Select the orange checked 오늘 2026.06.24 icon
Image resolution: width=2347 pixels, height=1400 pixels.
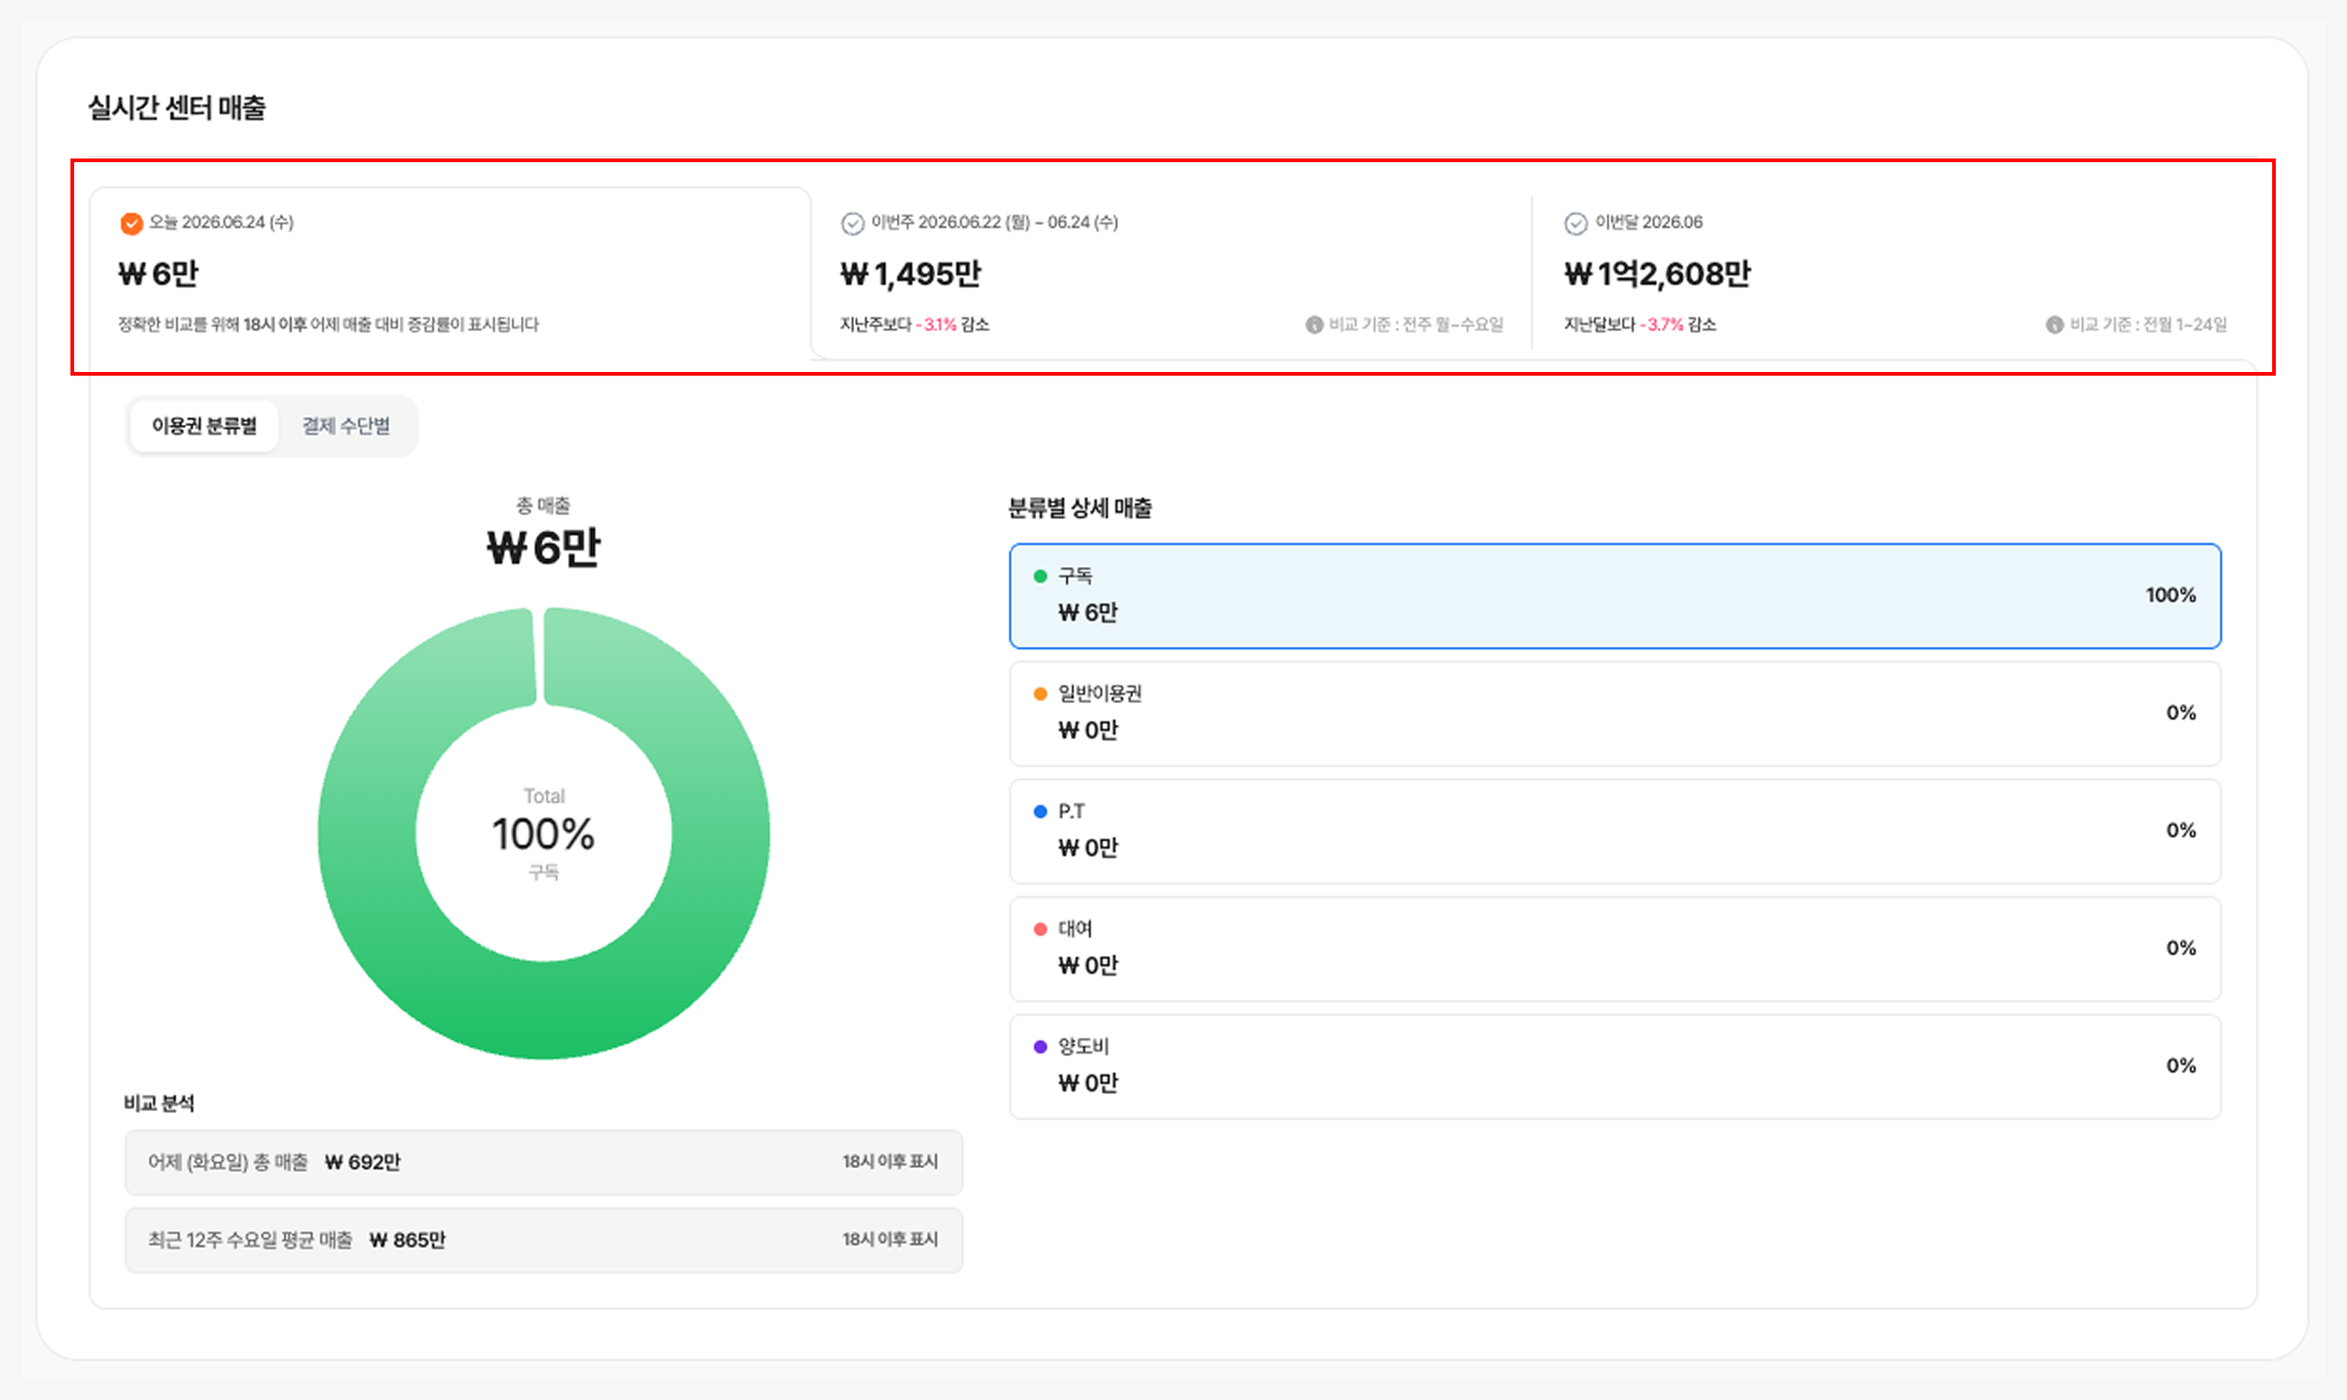[x=131, y=224]
